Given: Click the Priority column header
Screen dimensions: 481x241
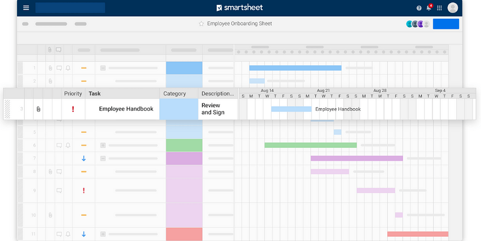Looking at the screenshot, I should [73, 94].
